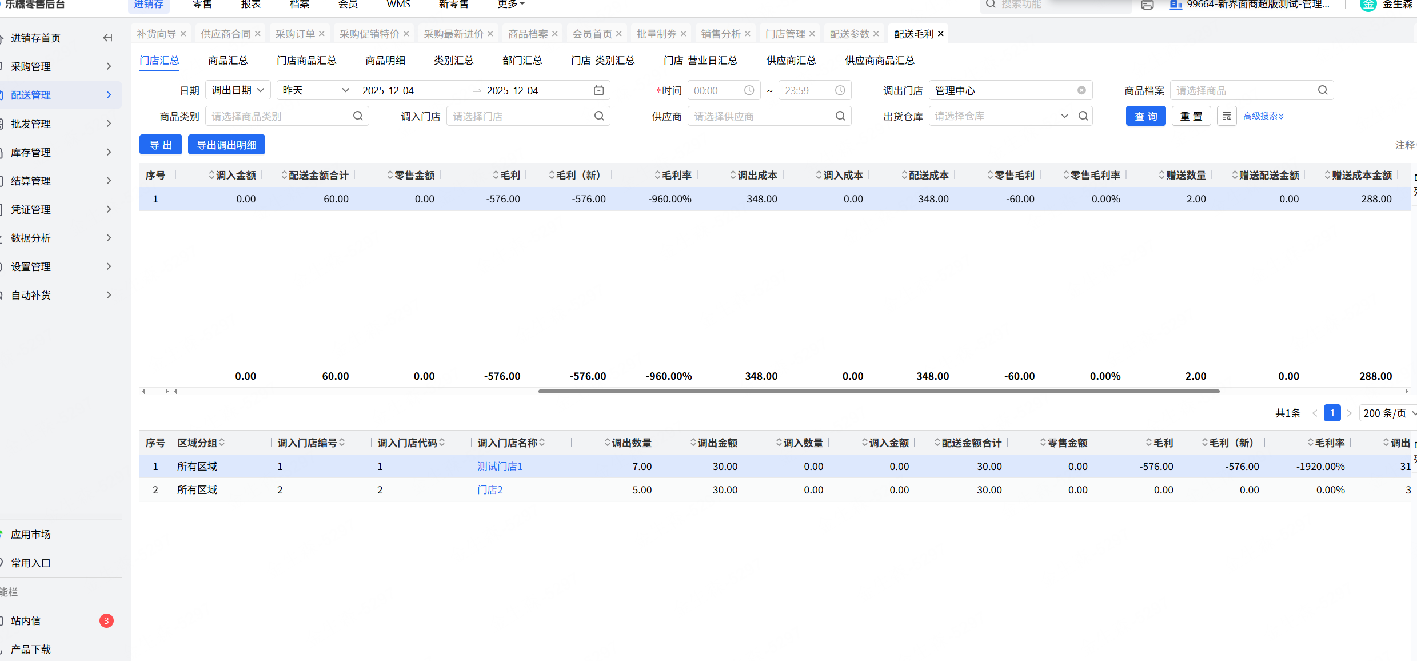The height and width of the screenshot is (661, 1417).
Task: Click the horizontal scrollbar of top table
Action: [879, 392]
